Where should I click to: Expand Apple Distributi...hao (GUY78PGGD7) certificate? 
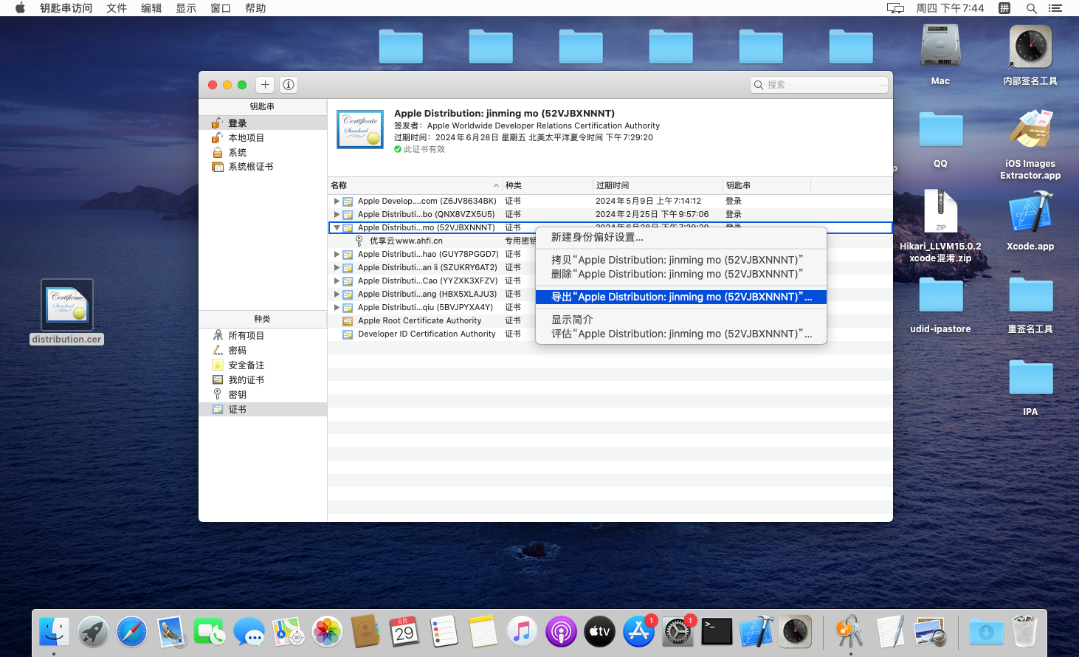[x=337, y=254]
